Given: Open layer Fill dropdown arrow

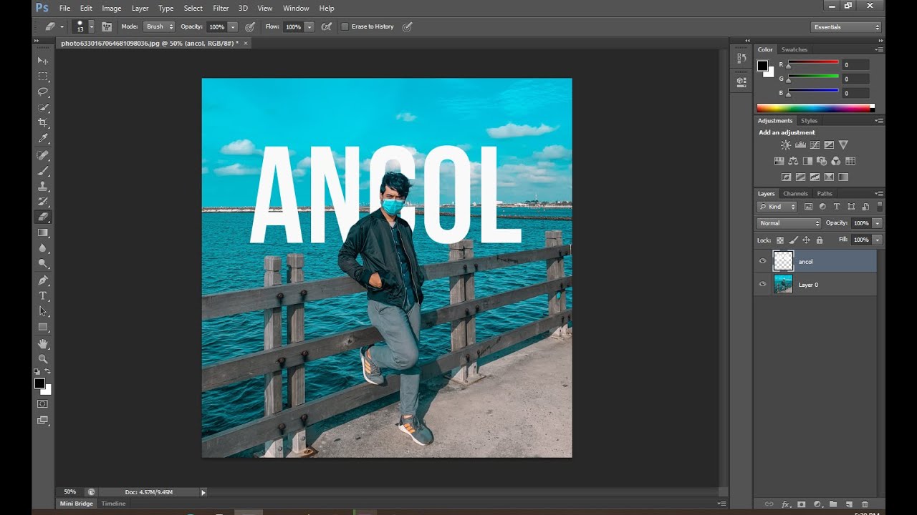Looking at the screenshot, I should coord(877,240).
